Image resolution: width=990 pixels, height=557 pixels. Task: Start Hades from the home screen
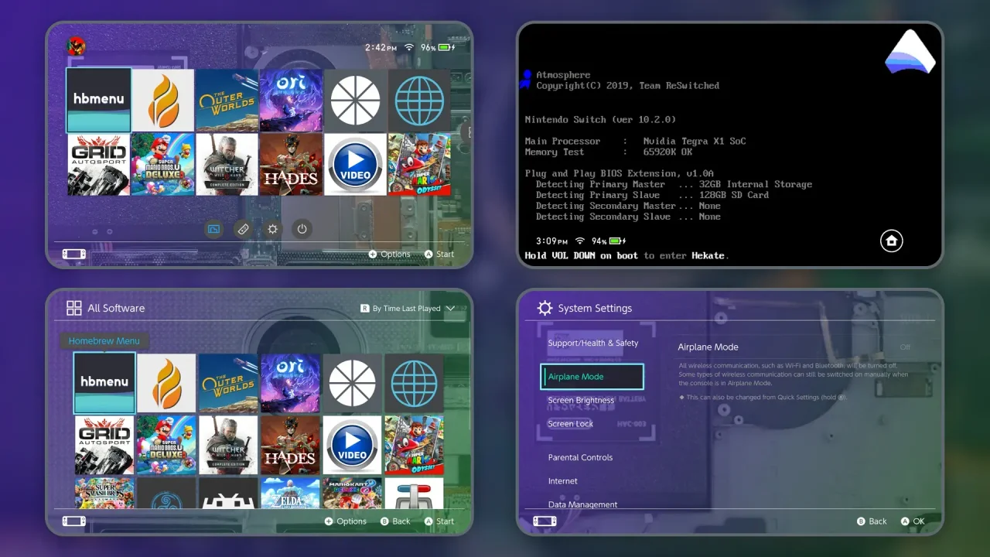pos(291,164)
